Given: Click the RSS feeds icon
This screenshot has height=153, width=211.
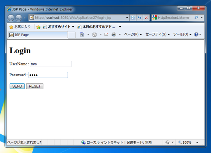Looking at the screenshot, I should [x=95, y=34].
